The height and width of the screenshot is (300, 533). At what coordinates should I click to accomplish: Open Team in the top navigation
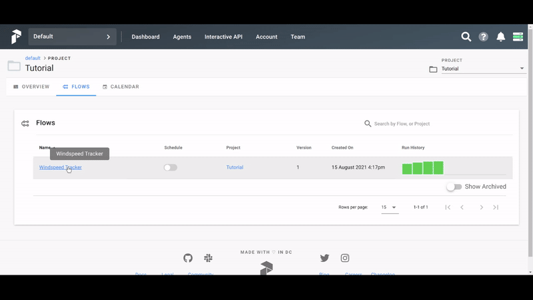click(298, 37)
